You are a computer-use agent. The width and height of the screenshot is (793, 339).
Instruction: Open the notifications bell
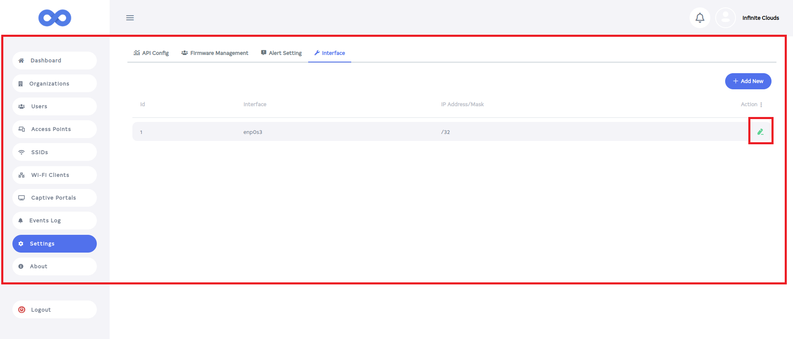click(x=700, y=18)
